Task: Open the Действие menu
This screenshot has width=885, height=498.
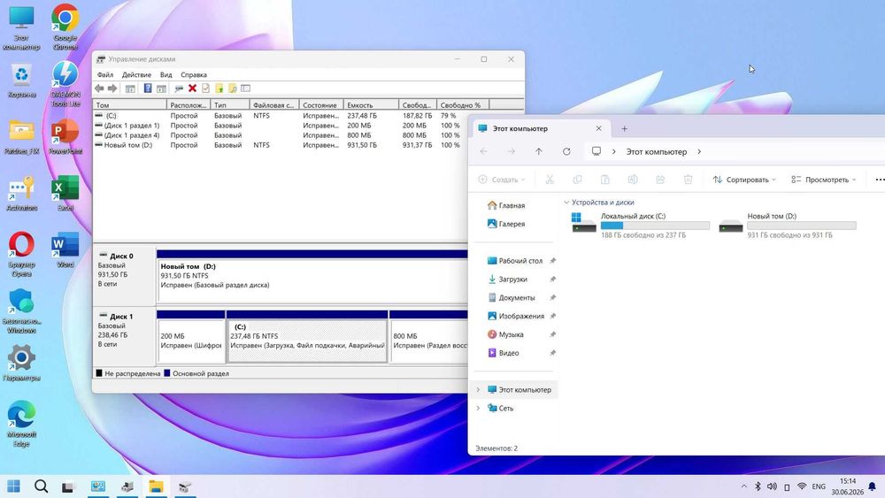Action: click(x=136, y=74)
